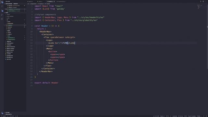Click the unsaved dot on the header.js tab
Image resolution: width=208 pixels, height=117 pixels.
54,1
